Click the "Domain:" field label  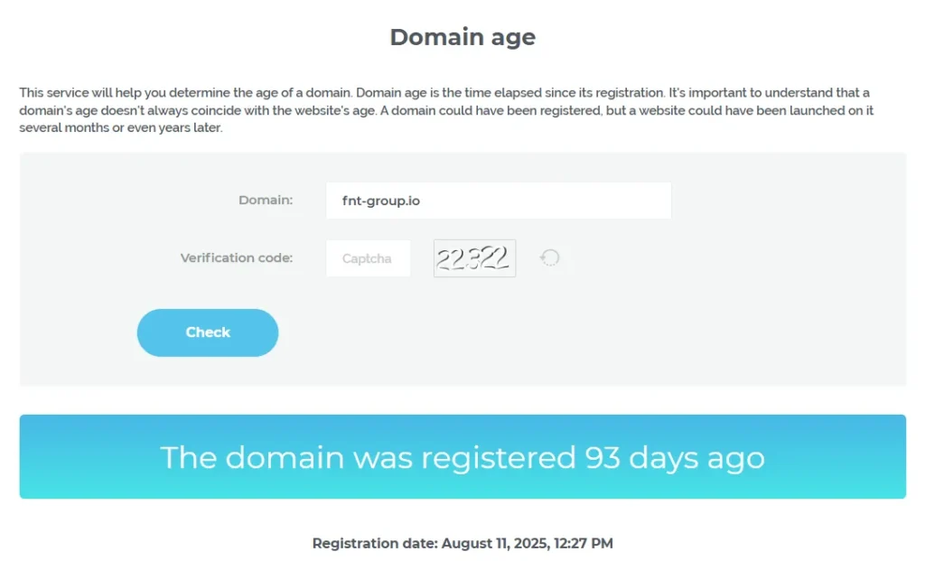(266, 200)
